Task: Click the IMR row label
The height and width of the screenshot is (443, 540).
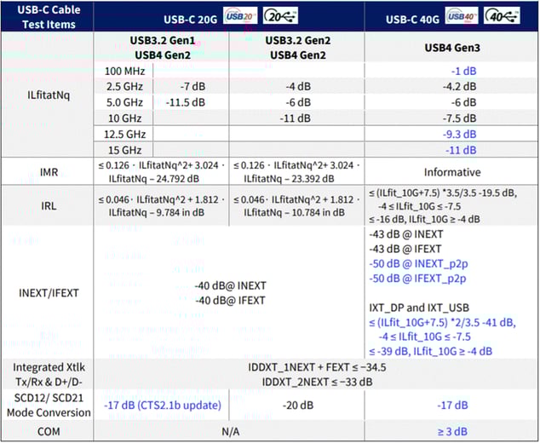Action: (x=49, y=172)
